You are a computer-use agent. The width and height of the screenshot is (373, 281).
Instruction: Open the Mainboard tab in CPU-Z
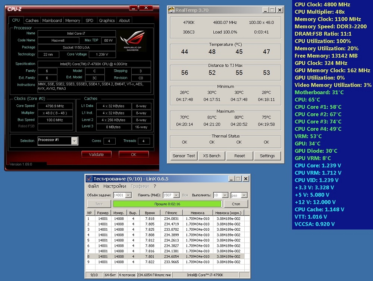(x=52, y=20)
